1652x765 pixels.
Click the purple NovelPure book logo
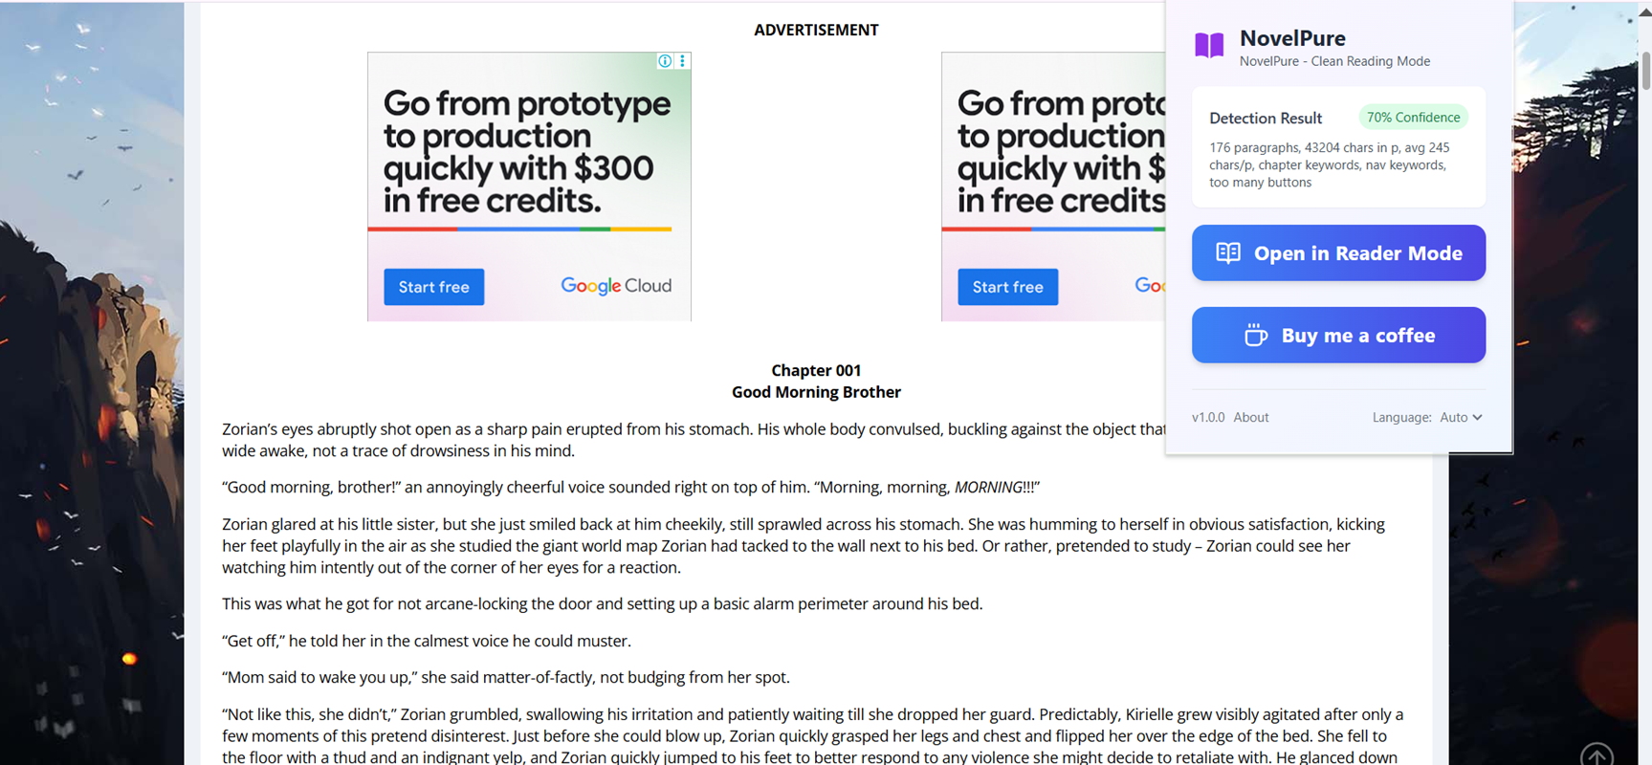[x=1209, y=45]
